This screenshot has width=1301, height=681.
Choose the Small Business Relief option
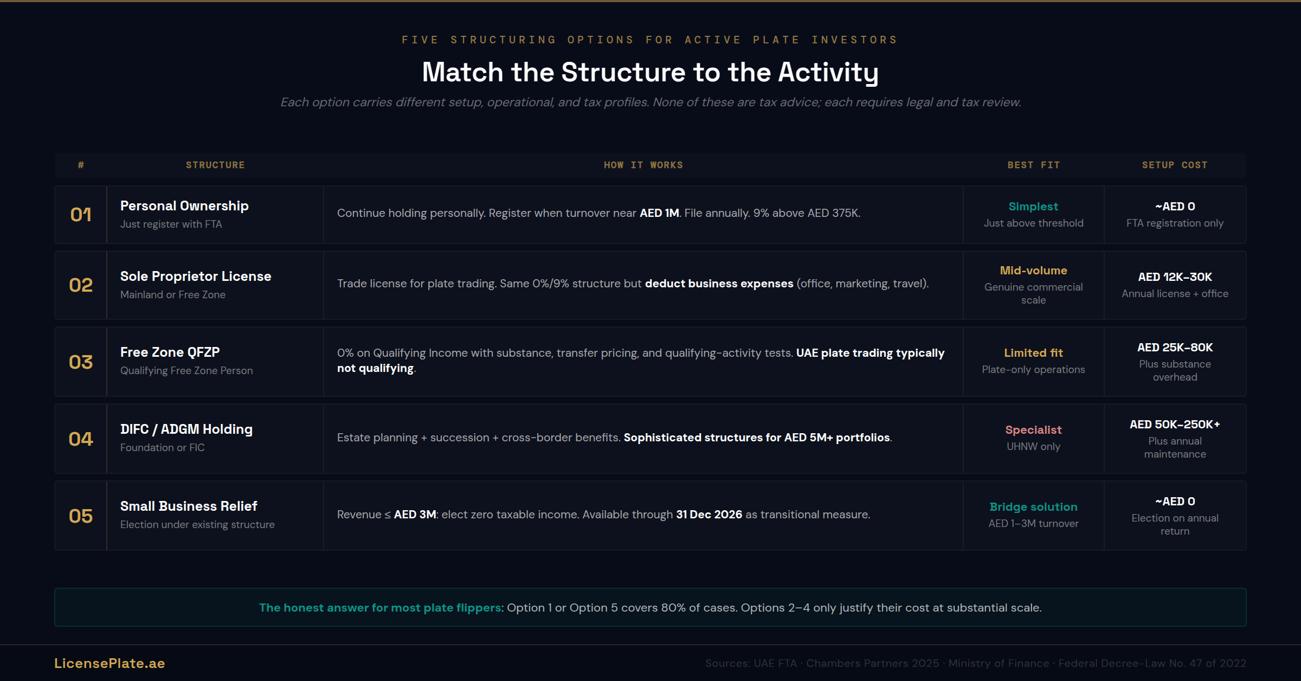(189, 506)
